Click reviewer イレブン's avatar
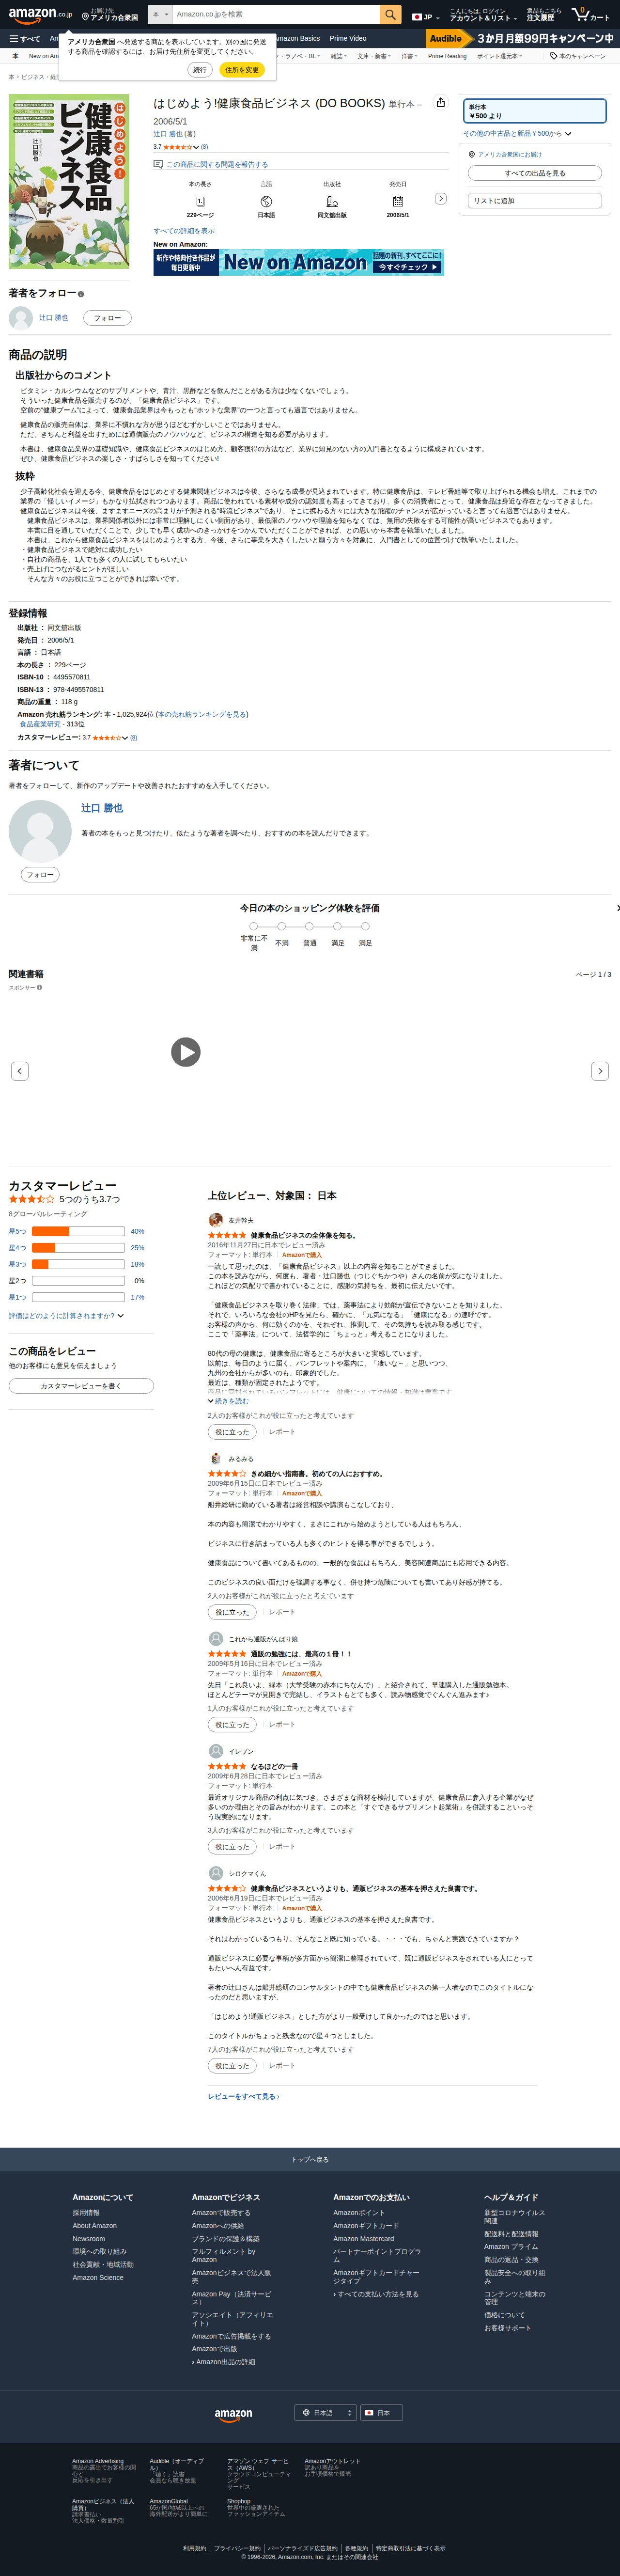The width and height of the screenshot is (620, 2576). tap(215, 1751)
